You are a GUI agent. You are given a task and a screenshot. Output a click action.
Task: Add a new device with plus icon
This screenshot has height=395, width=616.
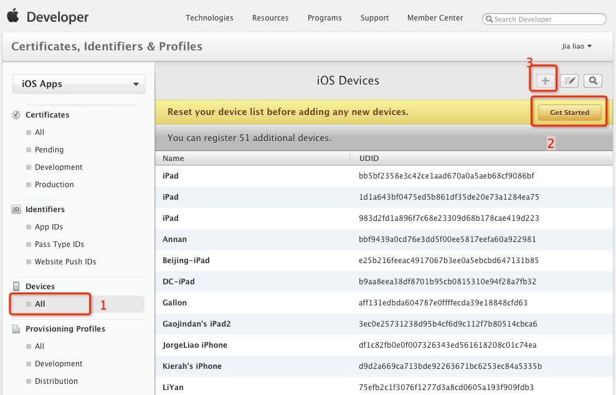(x=545, y=81)
